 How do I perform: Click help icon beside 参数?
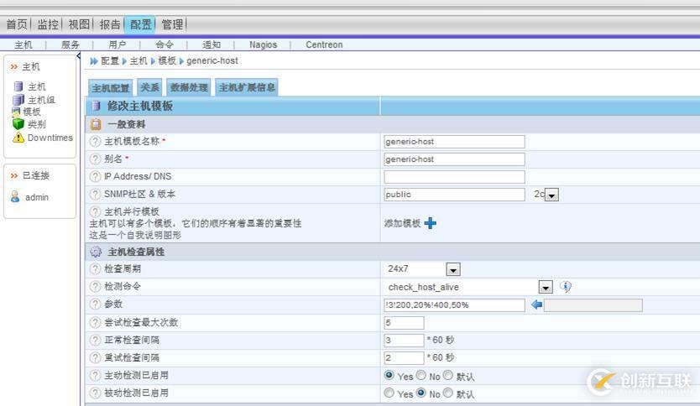(95, 304)
